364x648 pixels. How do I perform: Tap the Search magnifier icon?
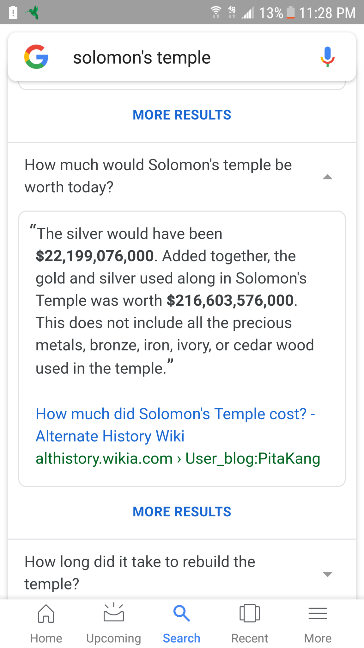pyautogui.click(x=182, y=613)
